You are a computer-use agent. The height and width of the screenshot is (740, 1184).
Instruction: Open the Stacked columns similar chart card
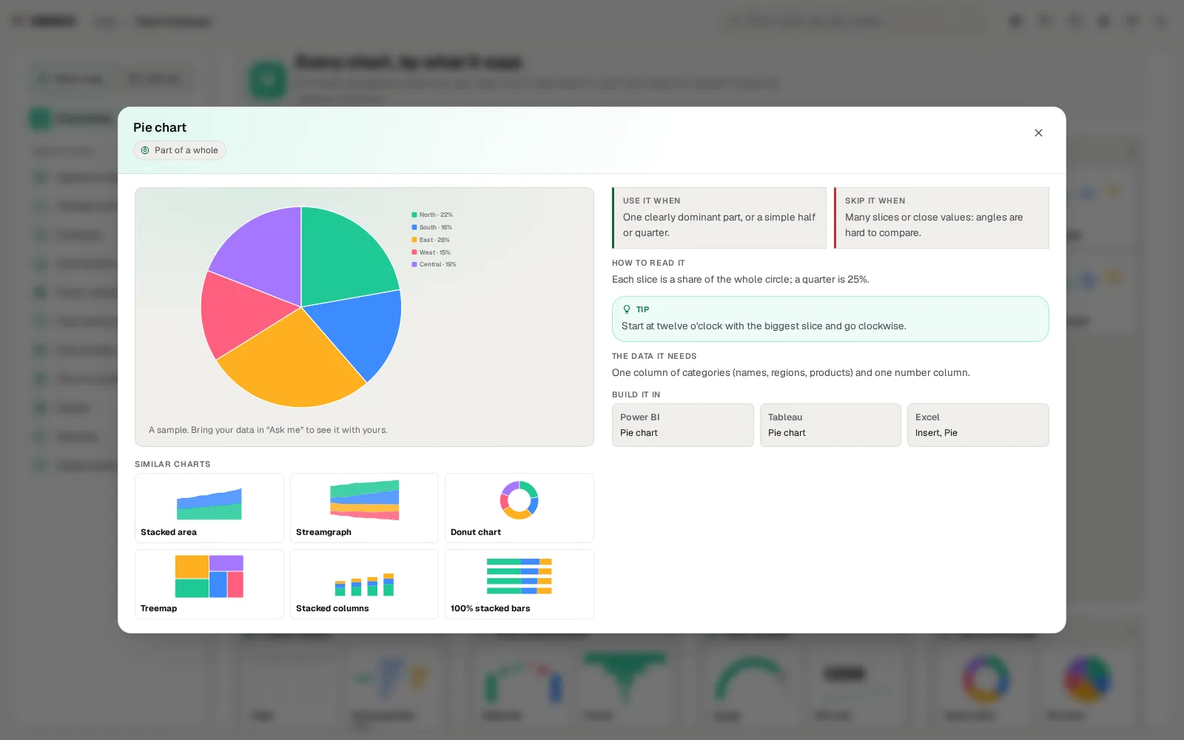(364, 584)
